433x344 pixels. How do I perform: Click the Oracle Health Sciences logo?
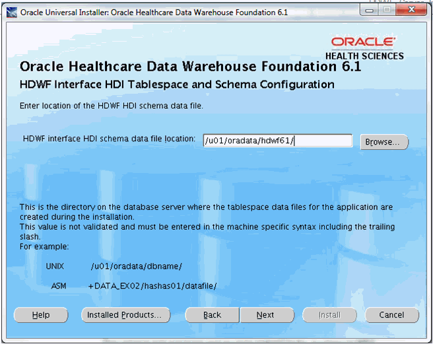click(x=364, y=49)
